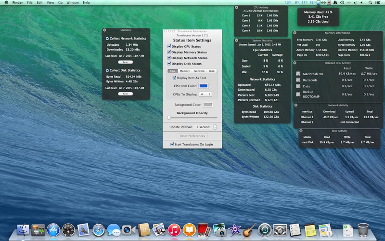Launch FaceTime from the Dock
This screenshot has width=385, height=241.
pos(128,230)
